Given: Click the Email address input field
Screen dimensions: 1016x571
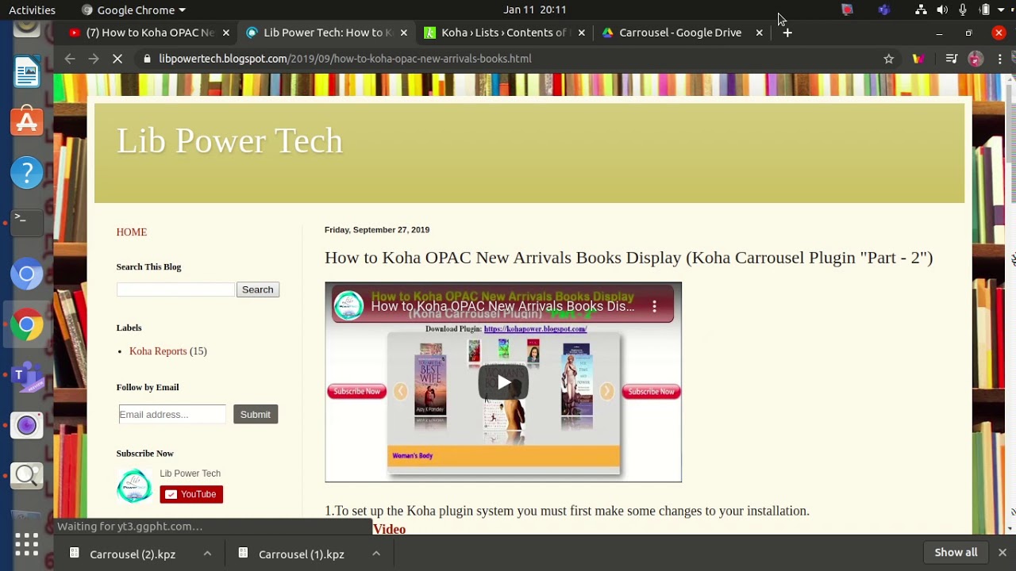Looking at the screenshot, I should click(x=172, y=414).
